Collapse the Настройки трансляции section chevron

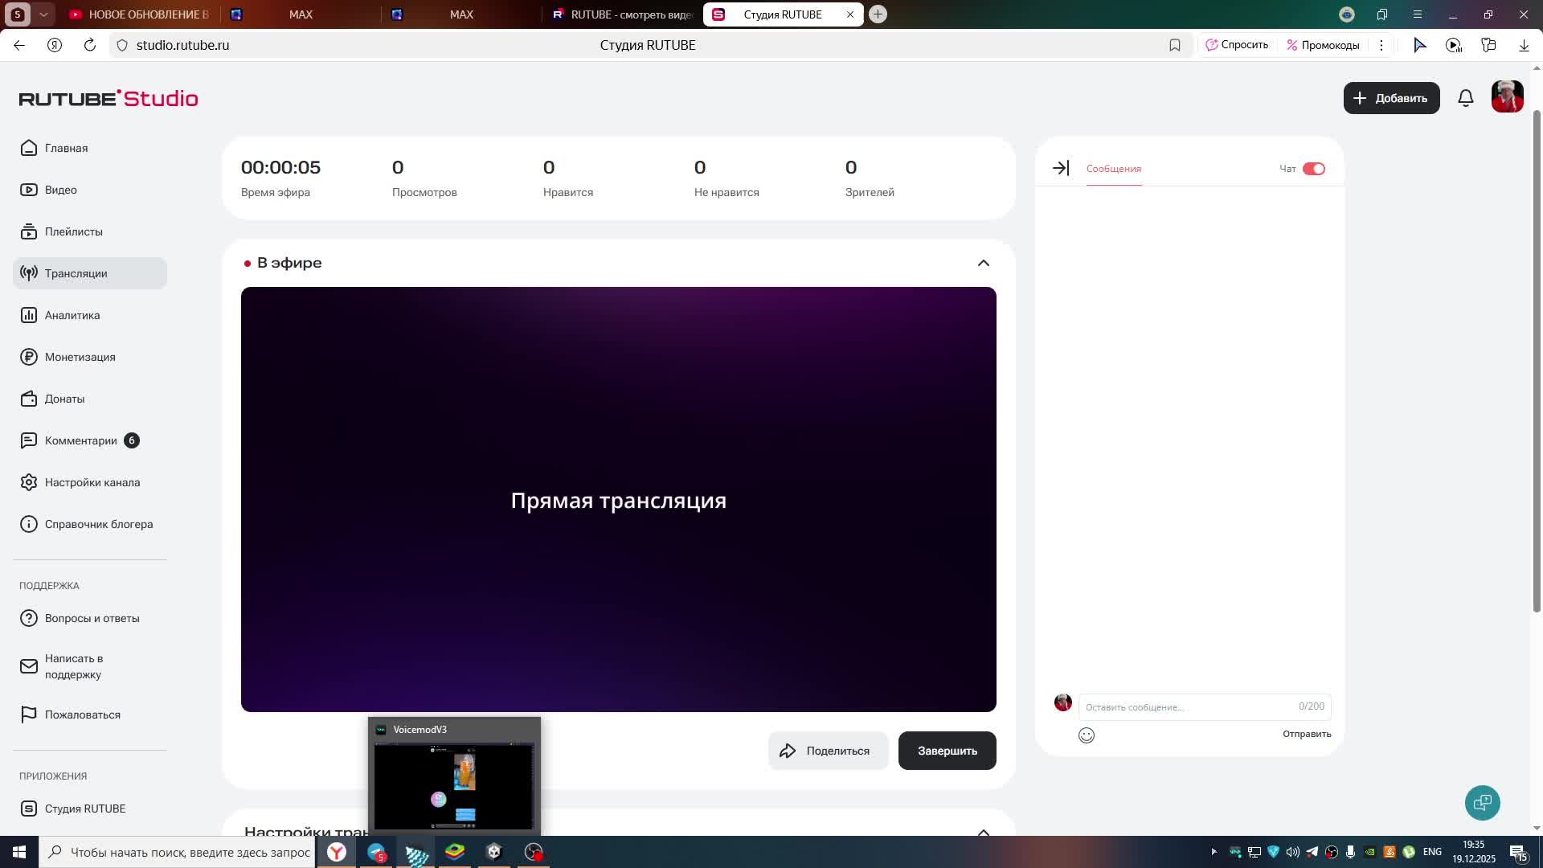983,832
